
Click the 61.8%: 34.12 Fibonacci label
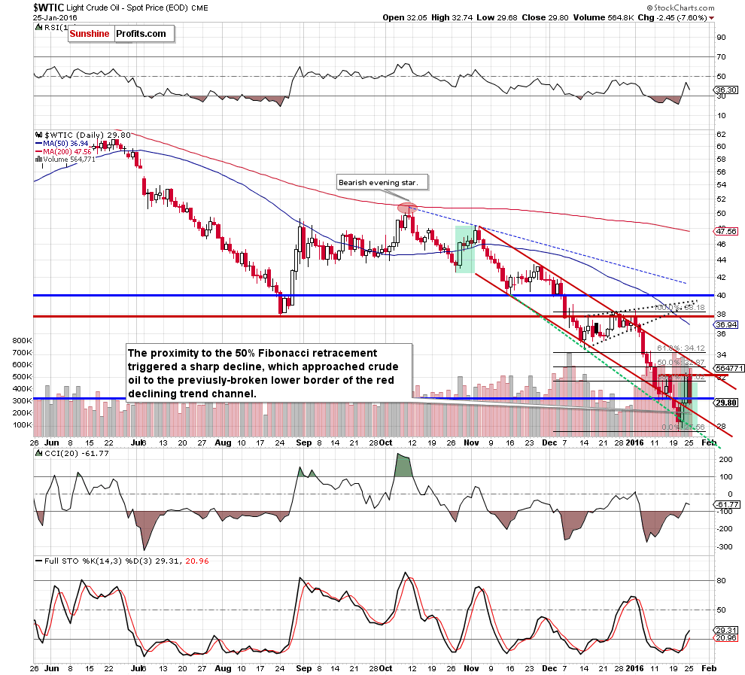pyautogui.click(x=681, y=348)
